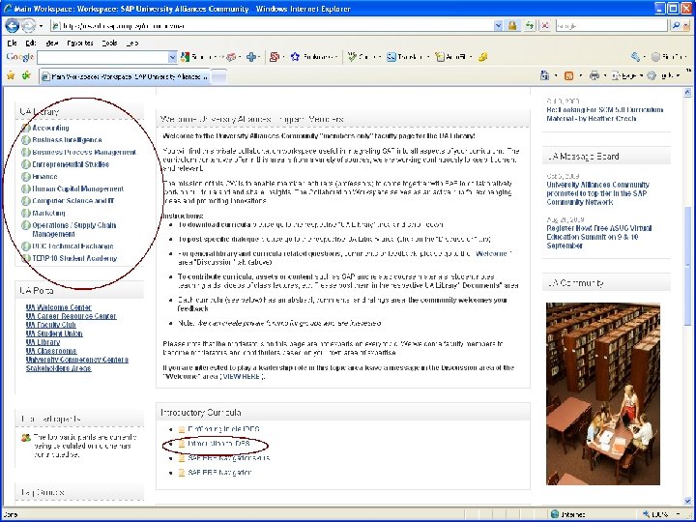The image size is (696, 522).
Task: Click into the Google toolbar search field
Action: tap(102, 57)
